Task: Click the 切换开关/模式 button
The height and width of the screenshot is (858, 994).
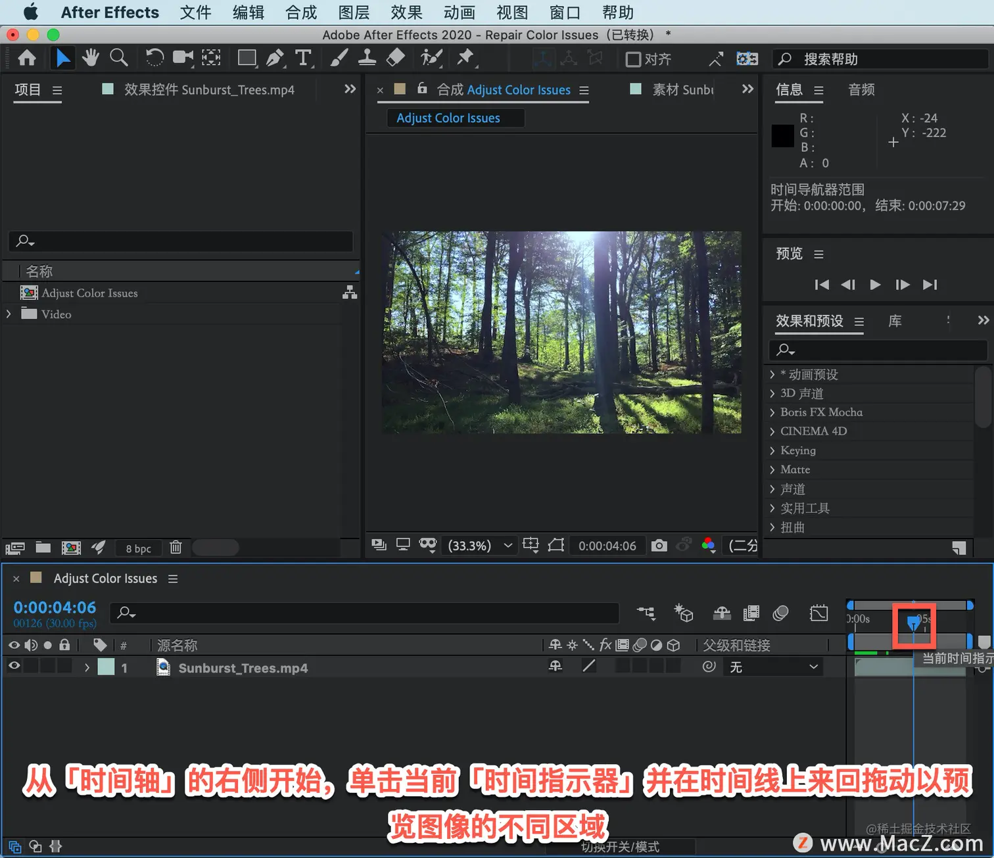Action: click(x=620, y=846)
